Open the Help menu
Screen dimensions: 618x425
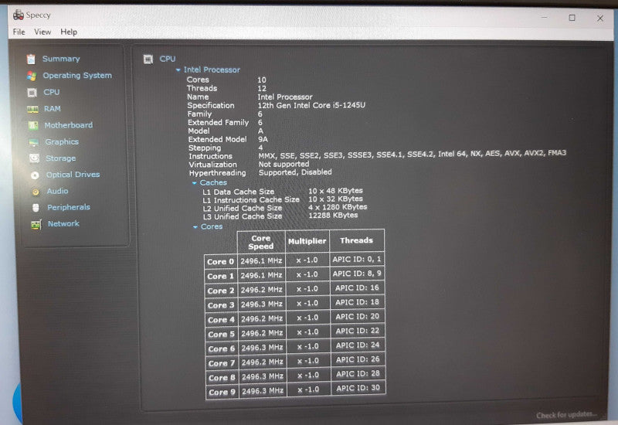(x=69, y=32)
